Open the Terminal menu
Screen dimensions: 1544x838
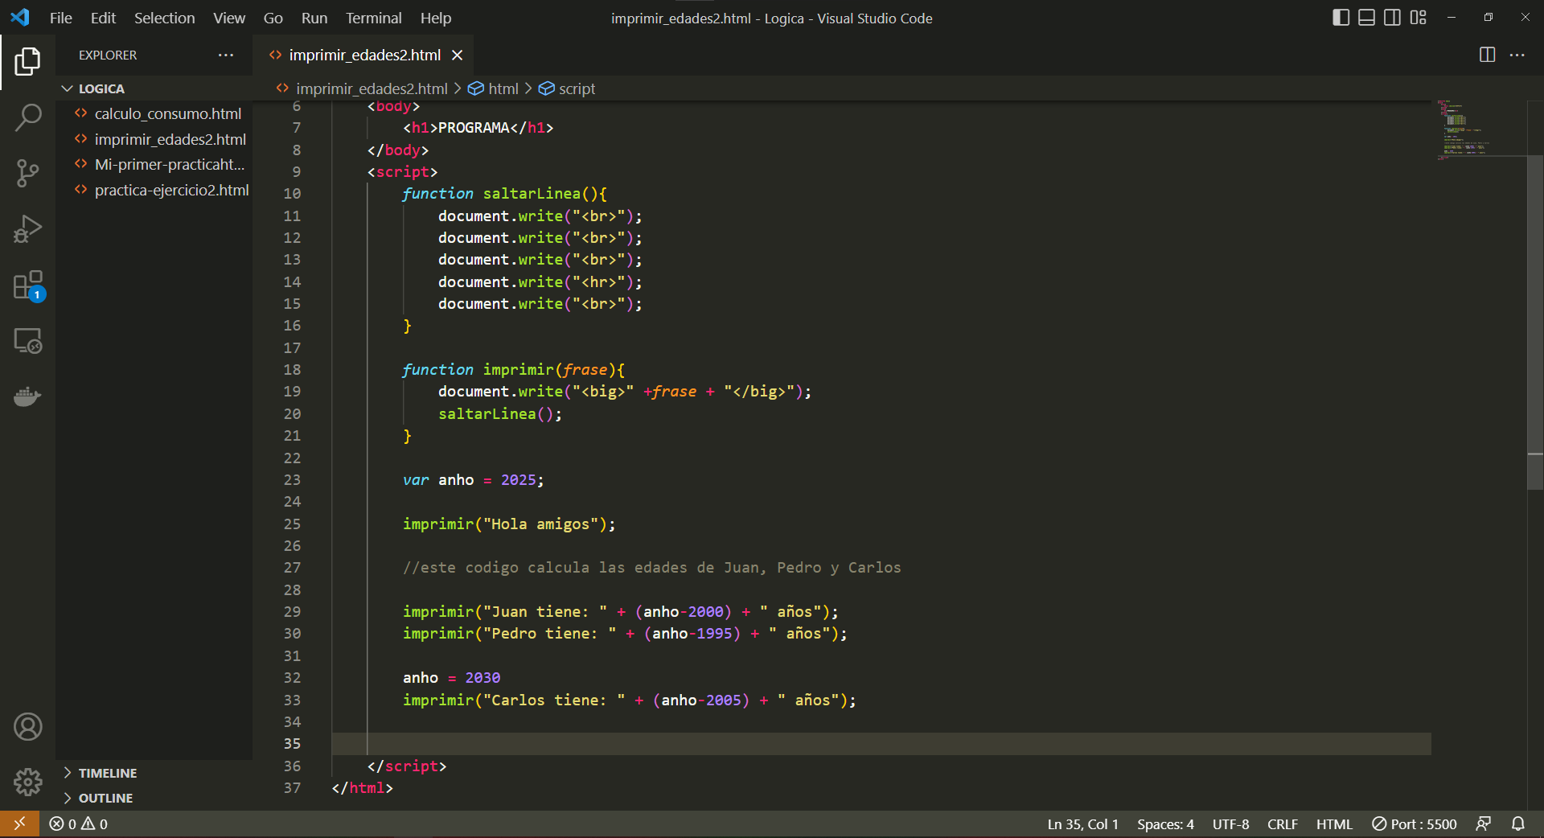click(373, 18)
